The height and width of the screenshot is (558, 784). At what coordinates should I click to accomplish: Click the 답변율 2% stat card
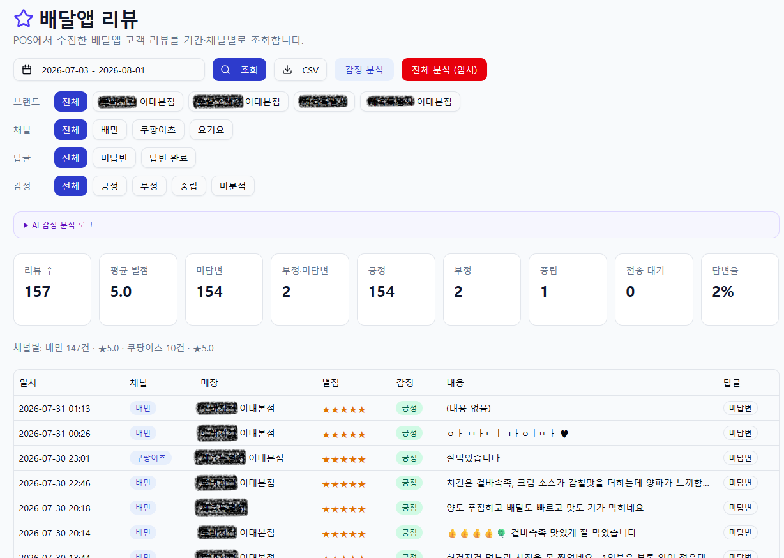(x=740, y=289)
